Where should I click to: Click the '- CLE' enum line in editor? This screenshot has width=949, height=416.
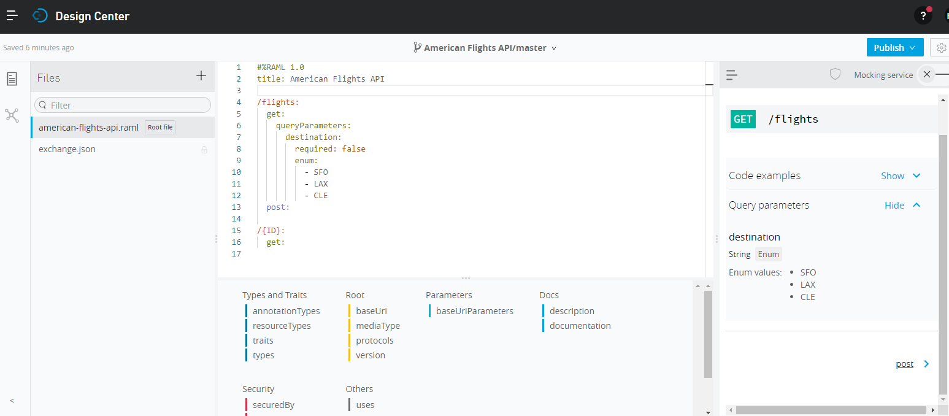tap(317, 196)
